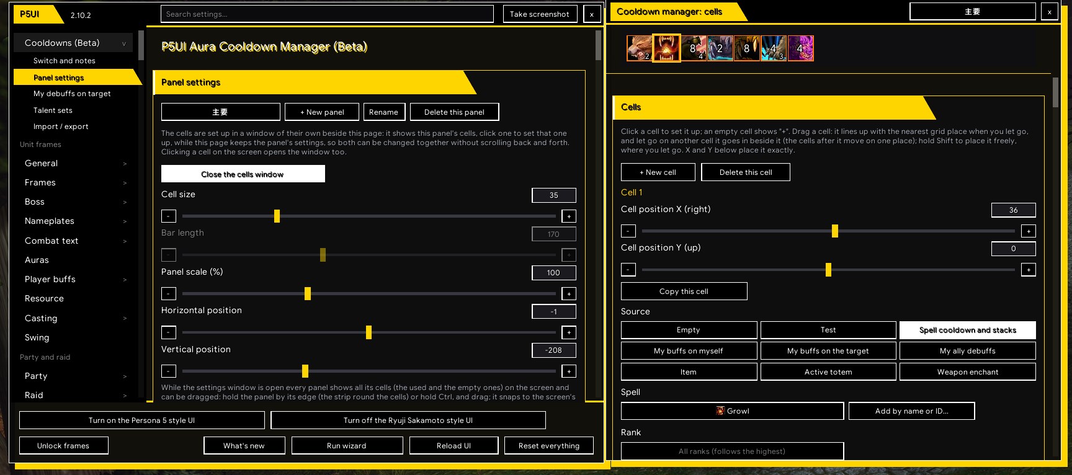The image size is (1072, 475).
Task: Choose Empty as the cell source
Action: coord(689,330)
